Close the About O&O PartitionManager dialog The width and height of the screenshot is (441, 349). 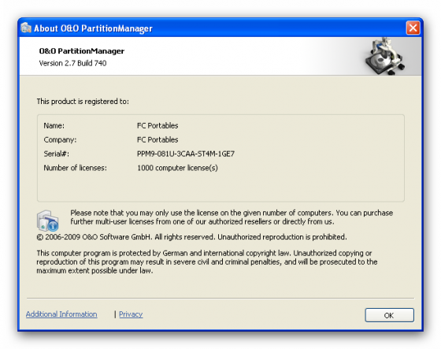click(x=413, y=28)
